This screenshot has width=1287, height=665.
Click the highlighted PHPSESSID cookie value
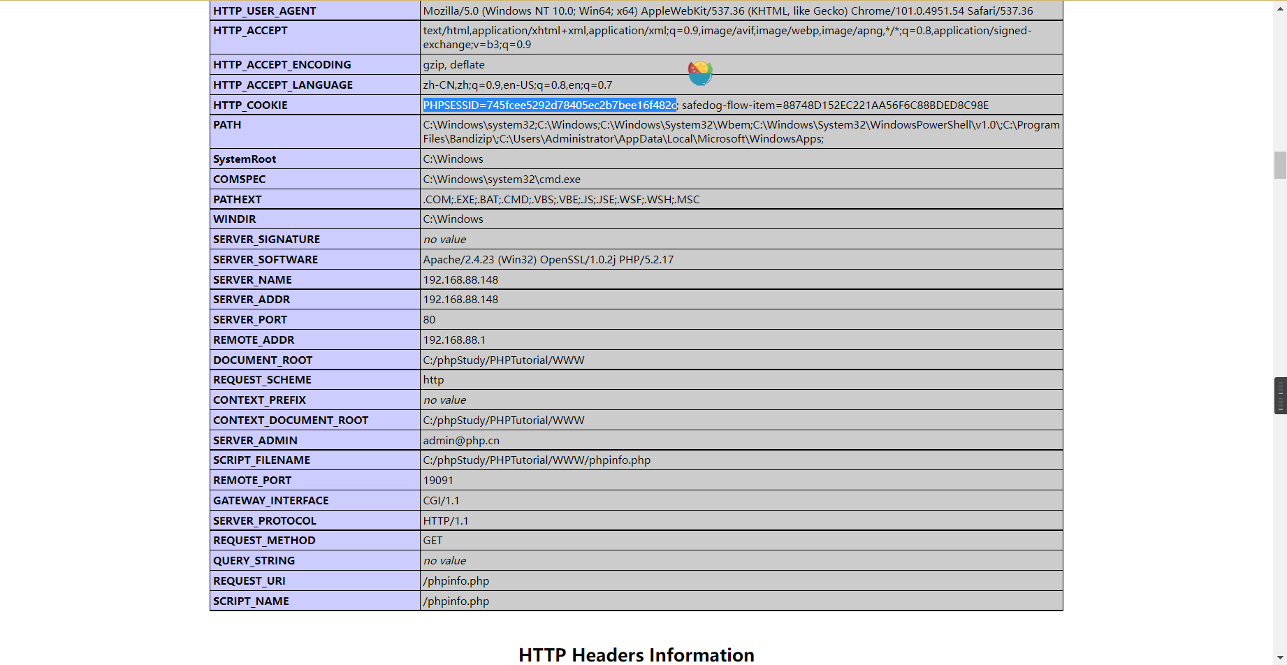click(549, 105)
